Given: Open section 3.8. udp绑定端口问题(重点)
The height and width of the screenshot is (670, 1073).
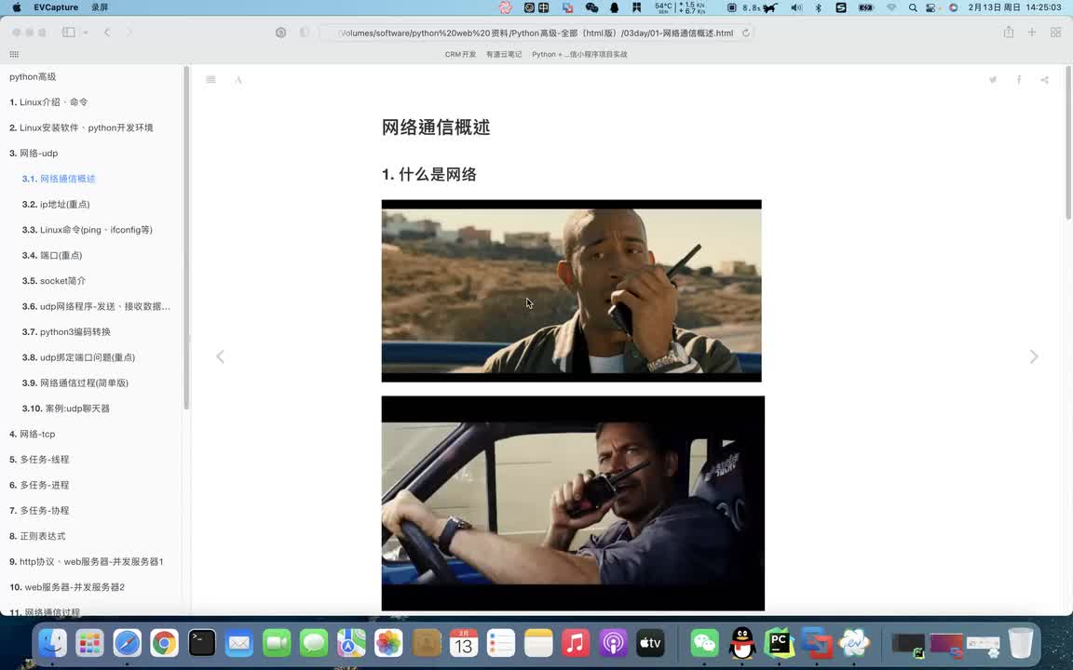Looking at the screenshot, I should tap(78, 357).
